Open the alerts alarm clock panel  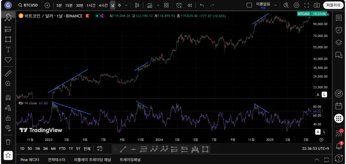(339, 30)
